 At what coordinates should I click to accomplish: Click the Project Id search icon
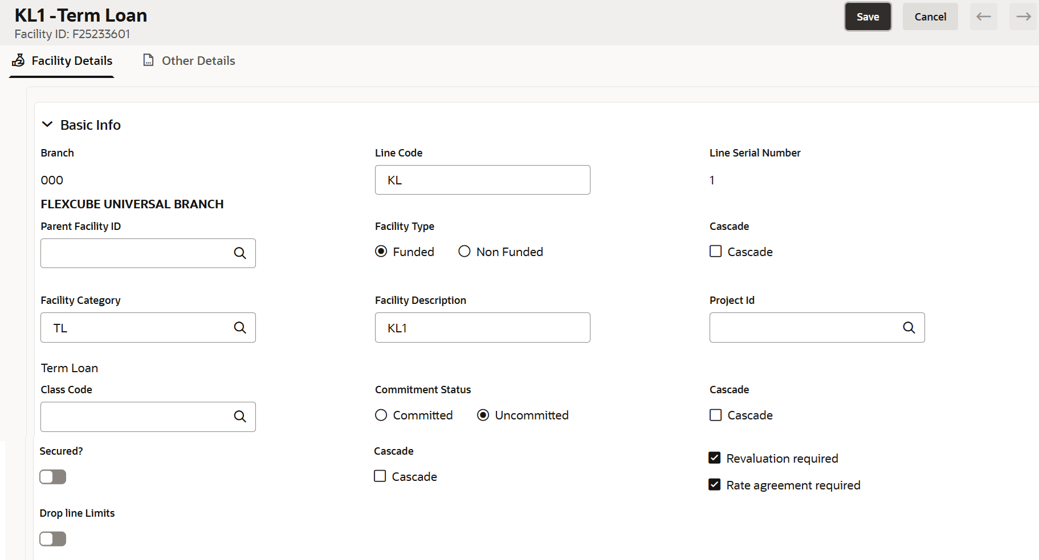[909, 327]
